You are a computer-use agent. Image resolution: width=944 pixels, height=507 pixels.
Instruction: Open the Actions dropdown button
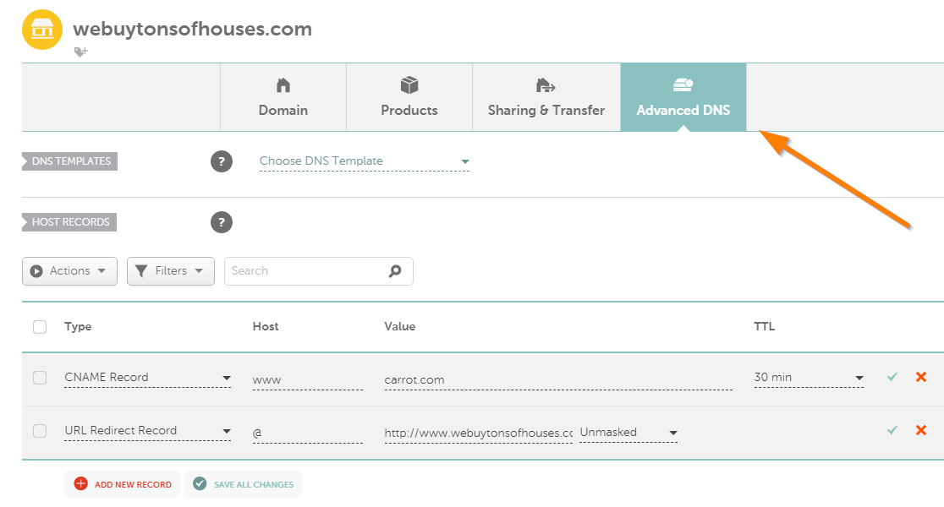click(x=70, y=271)
